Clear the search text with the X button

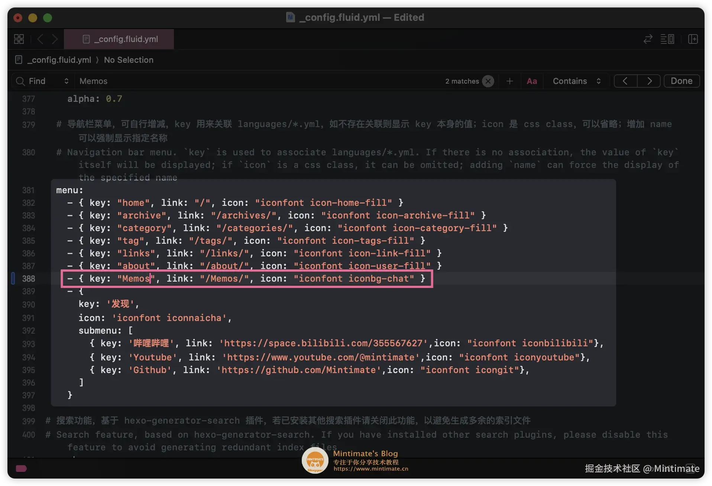tap(488, 81)
